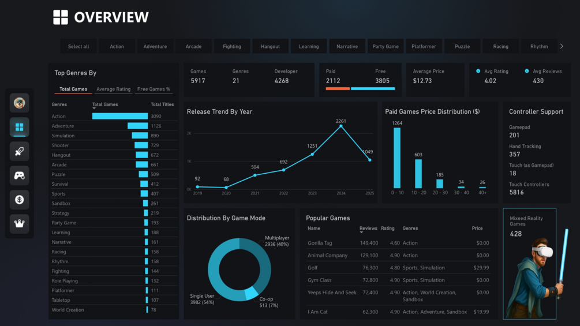The width and height of the screenshot is (580, 326).
Task: Click the Mixed Reality Games card
Action: pos(530,264)
